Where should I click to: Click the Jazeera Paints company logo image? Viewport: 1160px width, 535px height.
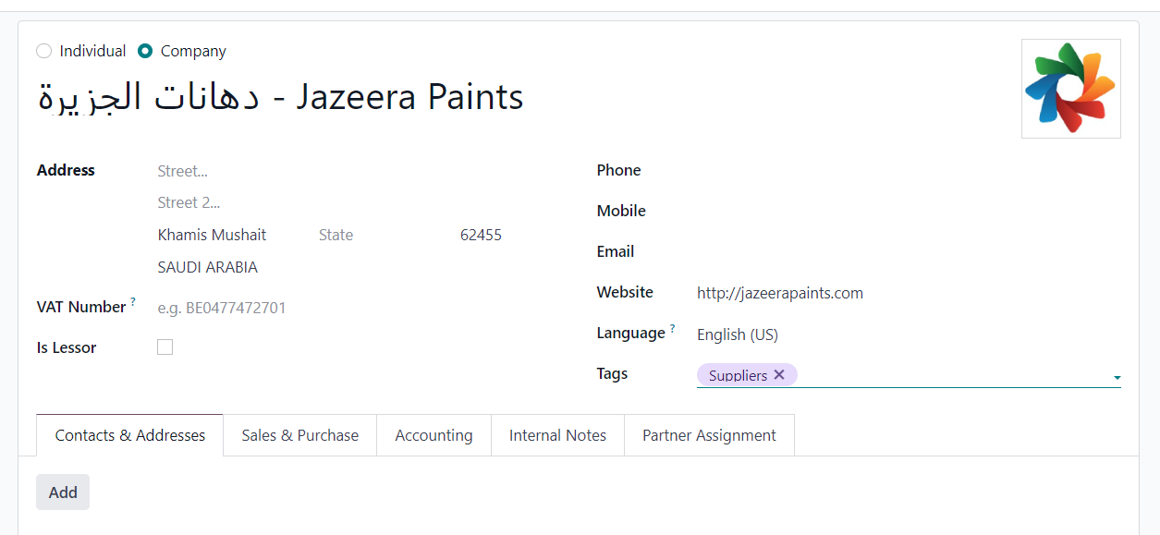[x=1070, y=89]
